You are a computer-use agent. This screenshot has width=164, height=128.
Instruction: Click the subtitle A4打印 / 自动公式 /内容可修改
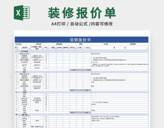tap(82, 24)
